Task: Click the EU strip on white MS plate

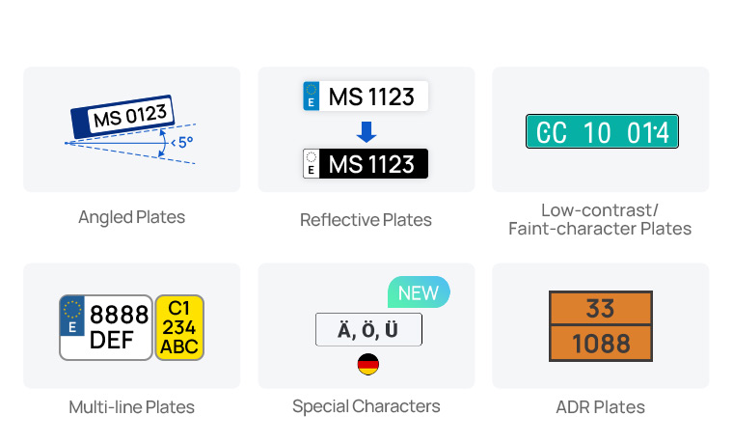Action: point(312,97)
